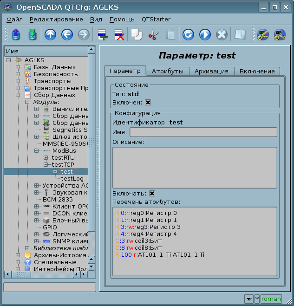Navigate back with the left arrow icon

(x=67, y=35)
